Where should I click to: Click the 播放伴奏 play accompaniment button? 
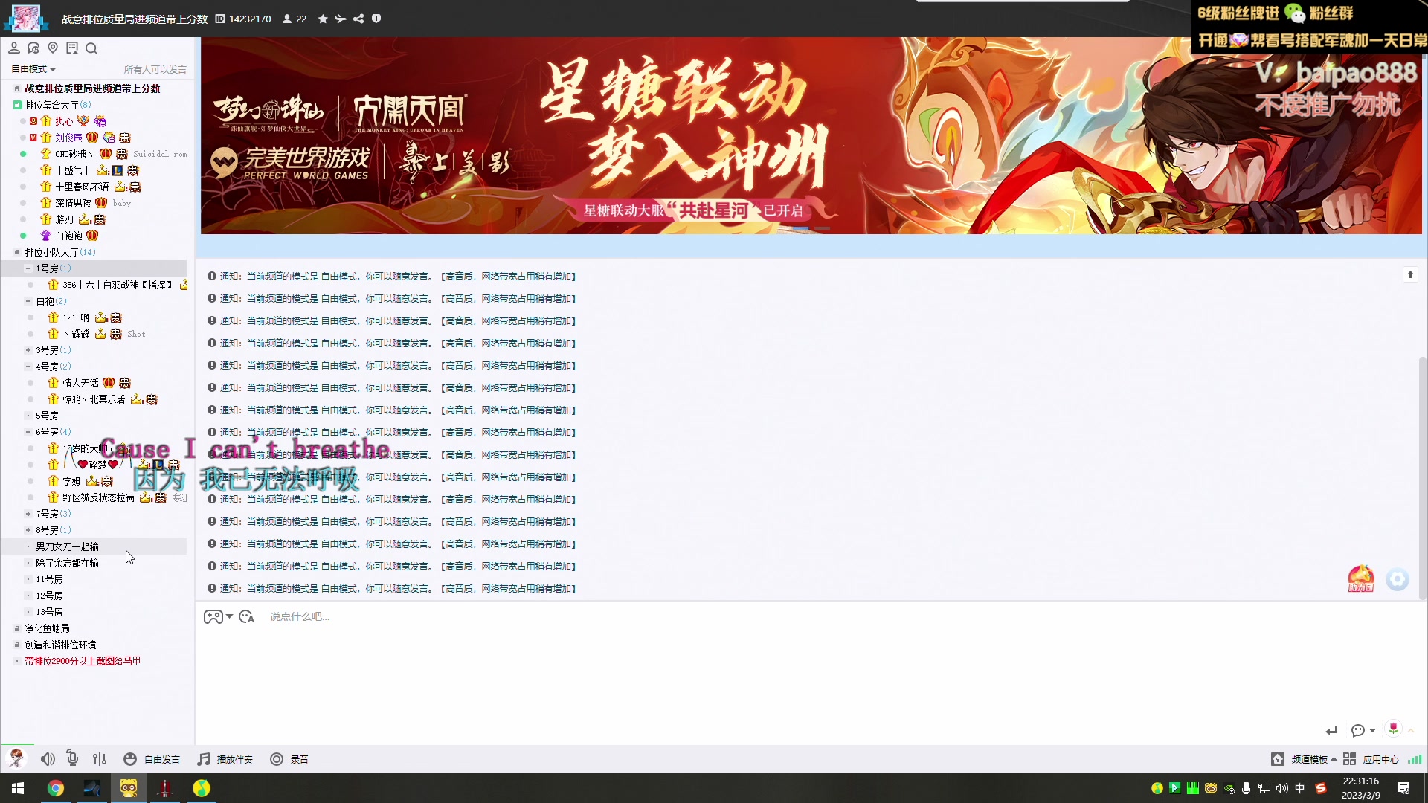225,759
